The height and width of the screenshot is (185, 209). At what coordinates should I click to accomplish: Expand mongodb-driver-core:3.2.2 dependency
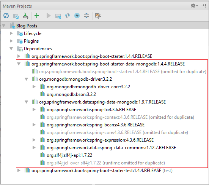pyautogui.click(x=34, y=87)
